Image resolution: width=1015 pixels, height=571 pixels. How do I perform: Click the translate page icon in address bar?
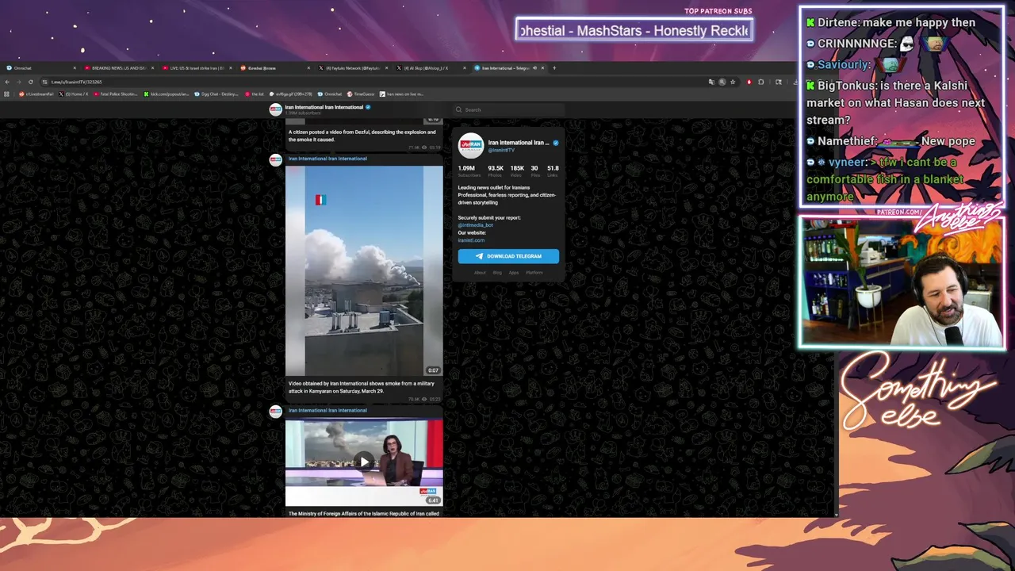(711, 82)
